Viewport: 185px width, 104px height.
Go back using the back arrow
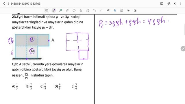tap(4, 4)
